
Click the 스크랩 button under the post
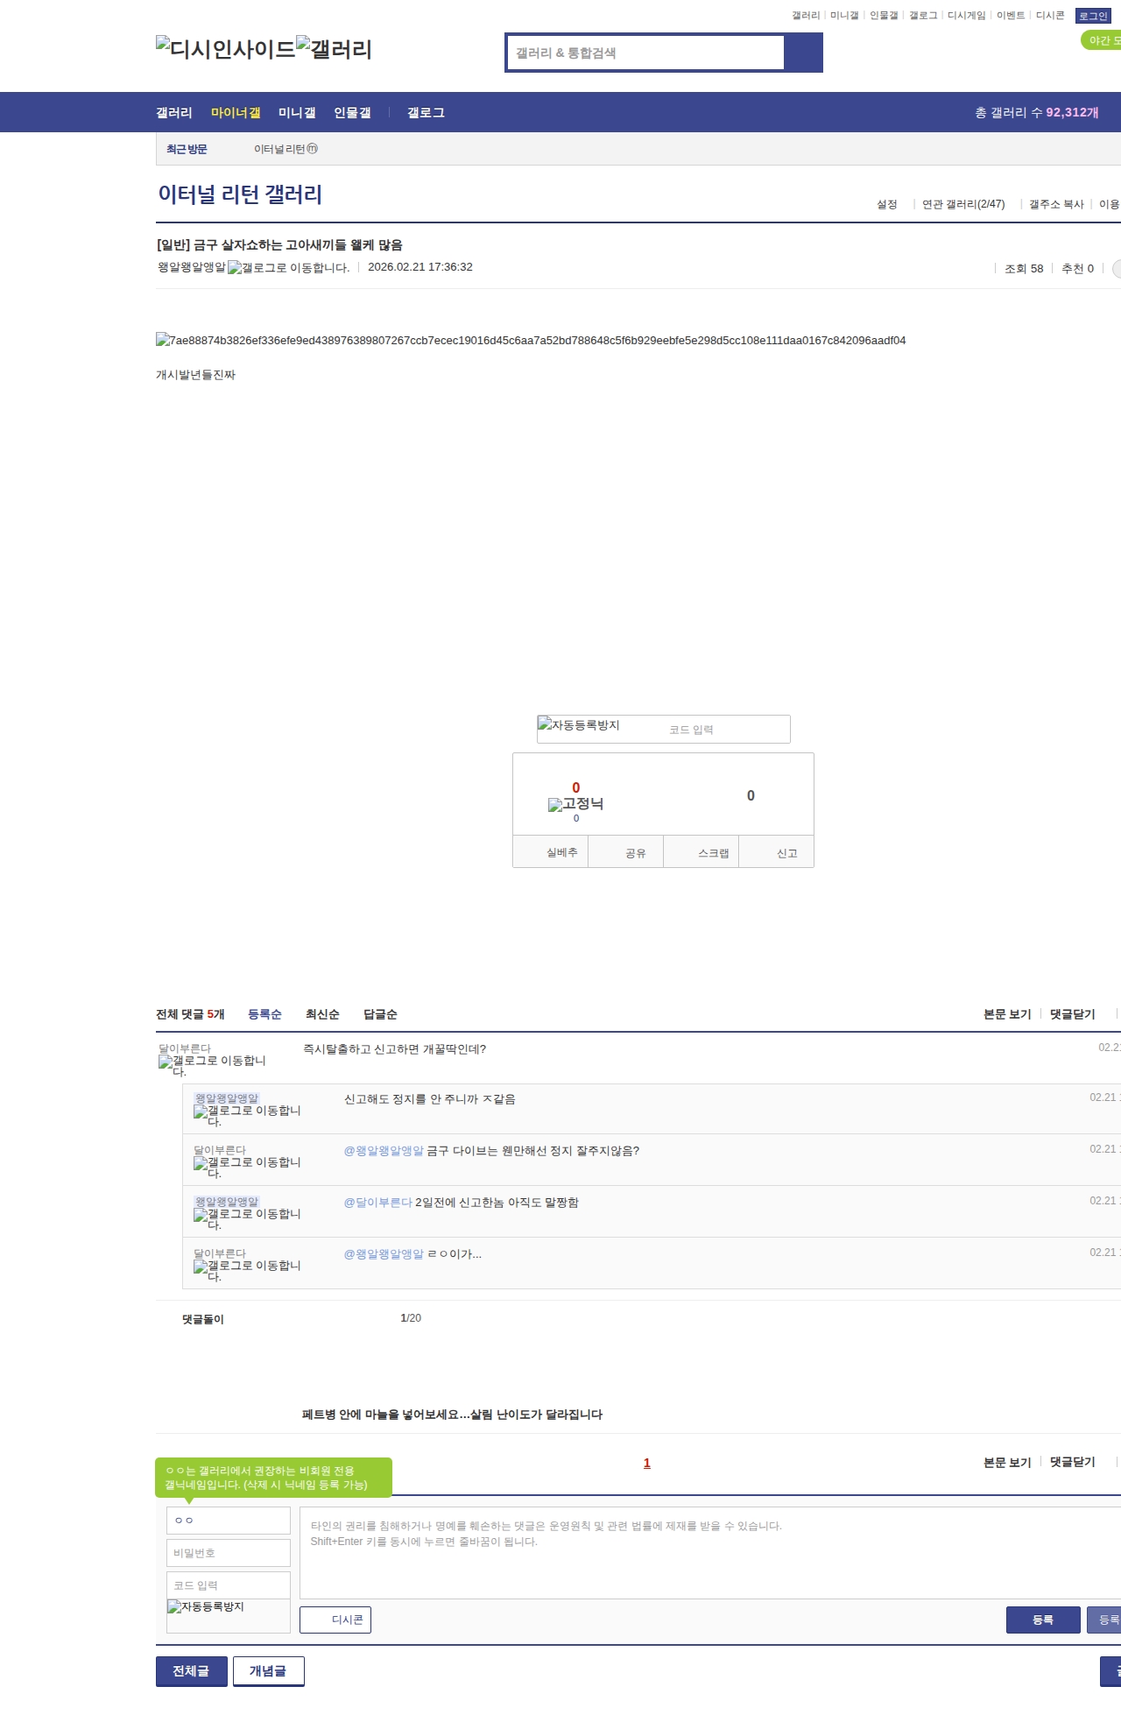click(702, 852)
